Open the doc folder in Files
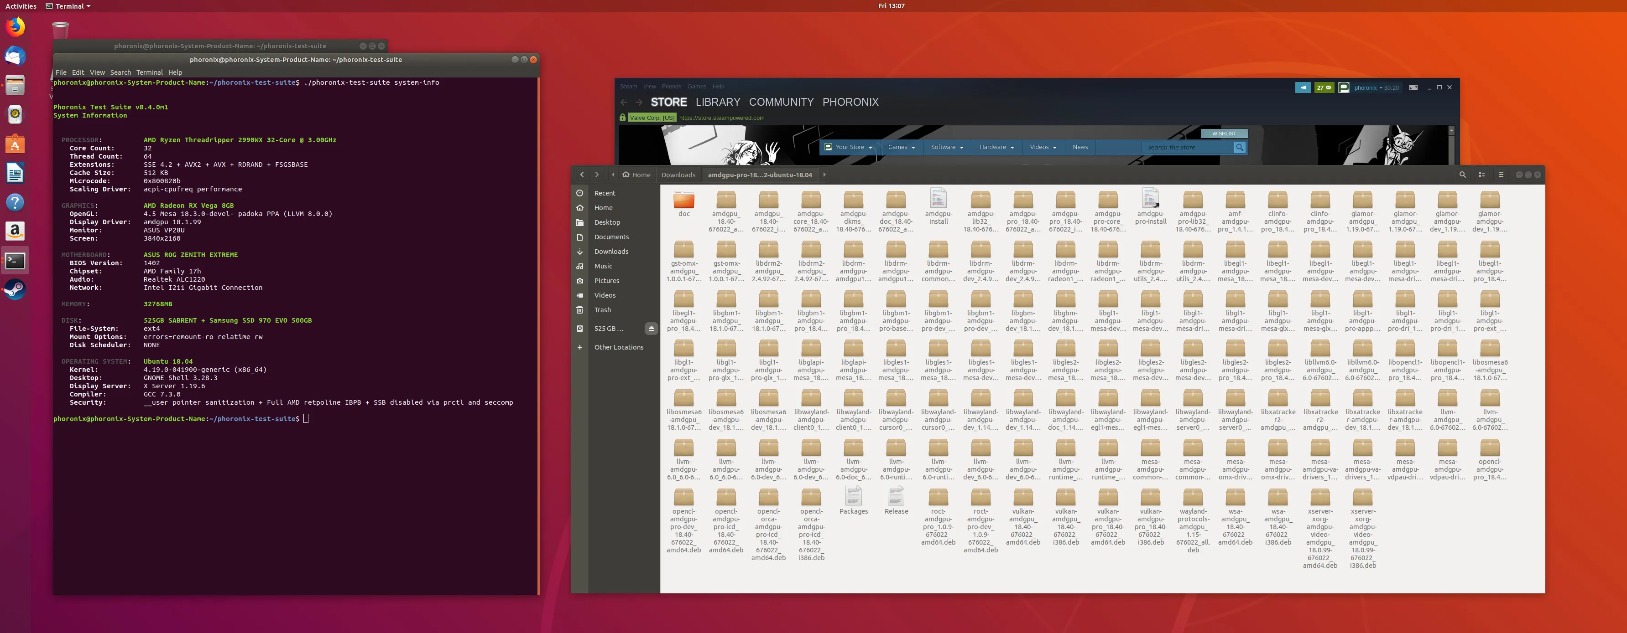The width and height of the screenshot is (1627, 633). click(683, 205)
